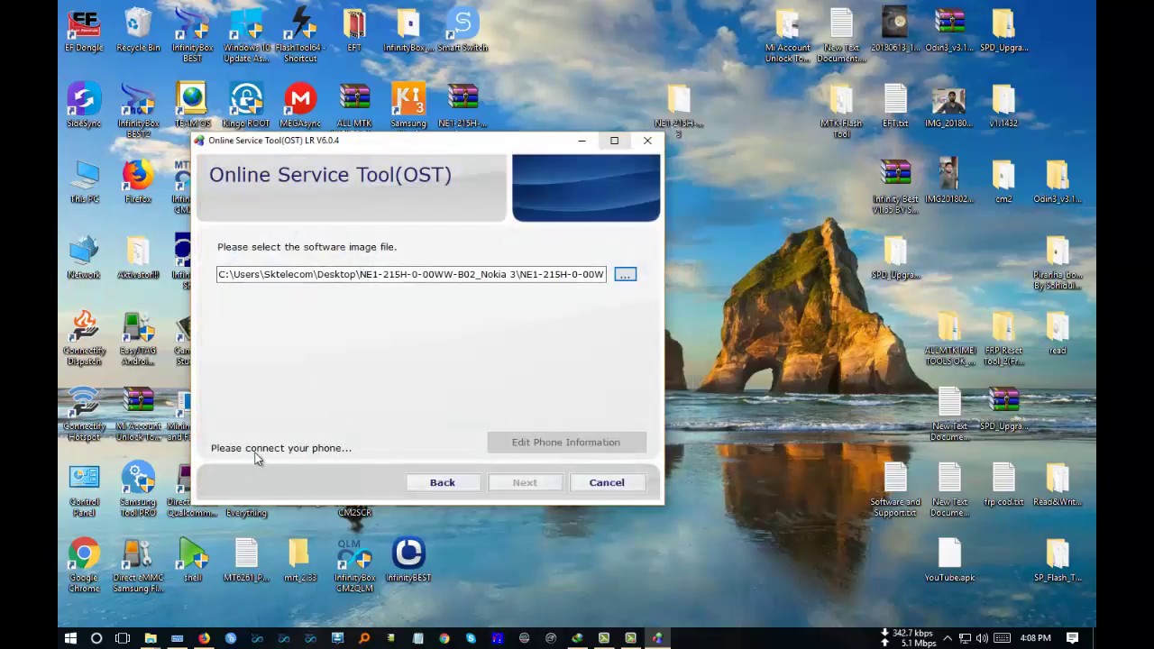Click the taskbar clock showing 4:08 PM

click(1035, 638)
